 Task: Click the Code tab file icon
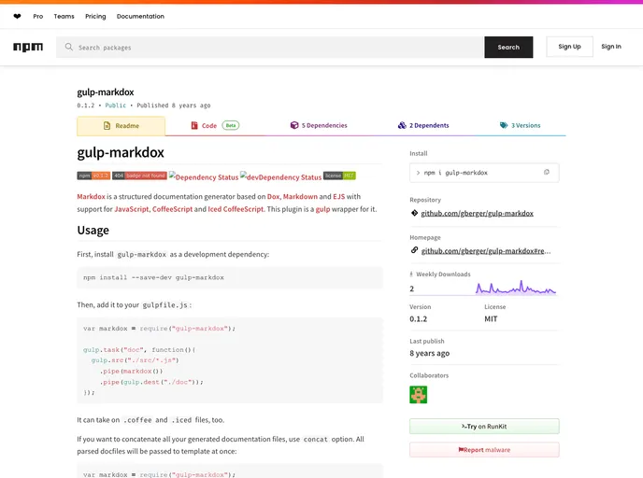[194, 125]
